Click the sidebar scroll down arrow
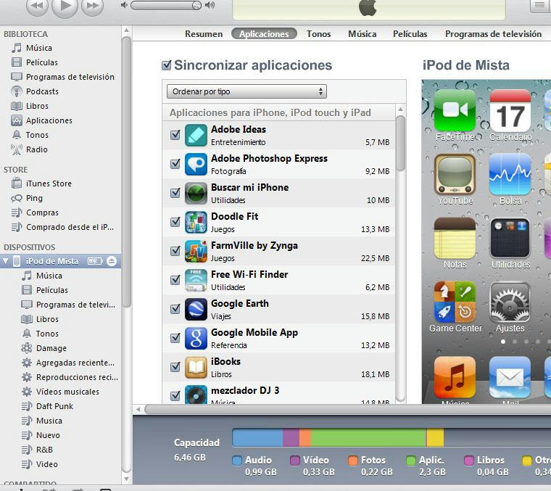The image size is (551, 491). (x=126, y=479)
